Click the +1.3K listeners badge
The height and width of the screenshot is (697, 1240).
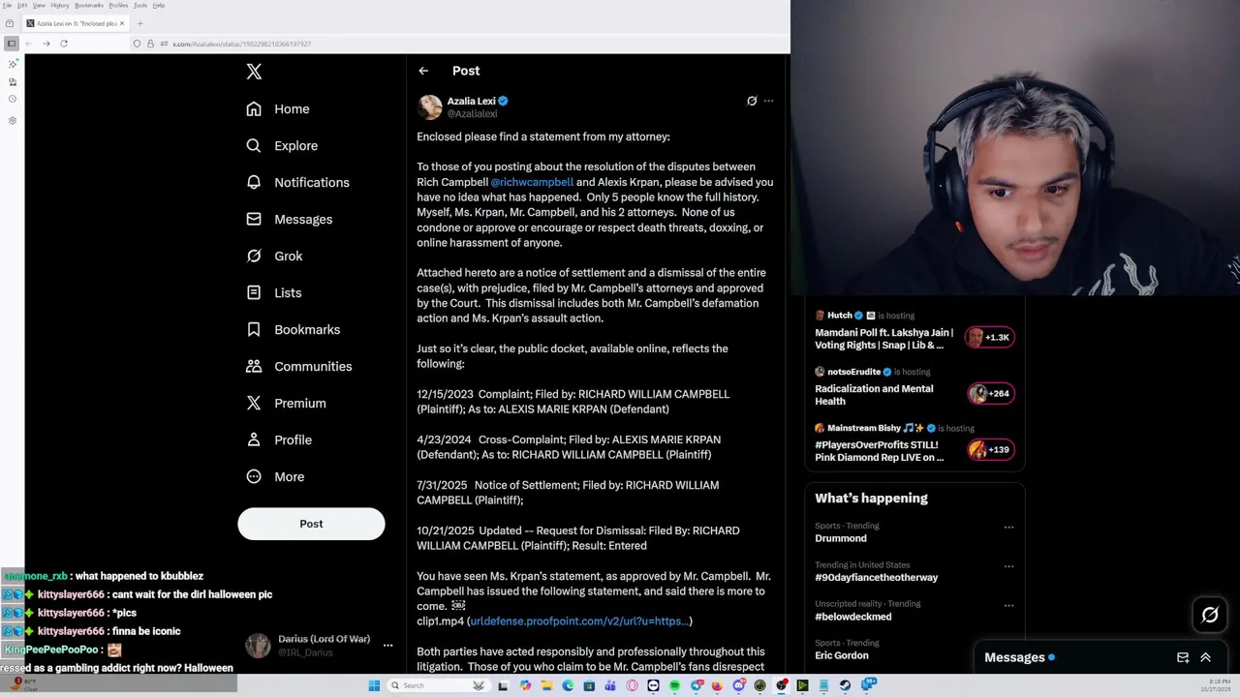990,337
